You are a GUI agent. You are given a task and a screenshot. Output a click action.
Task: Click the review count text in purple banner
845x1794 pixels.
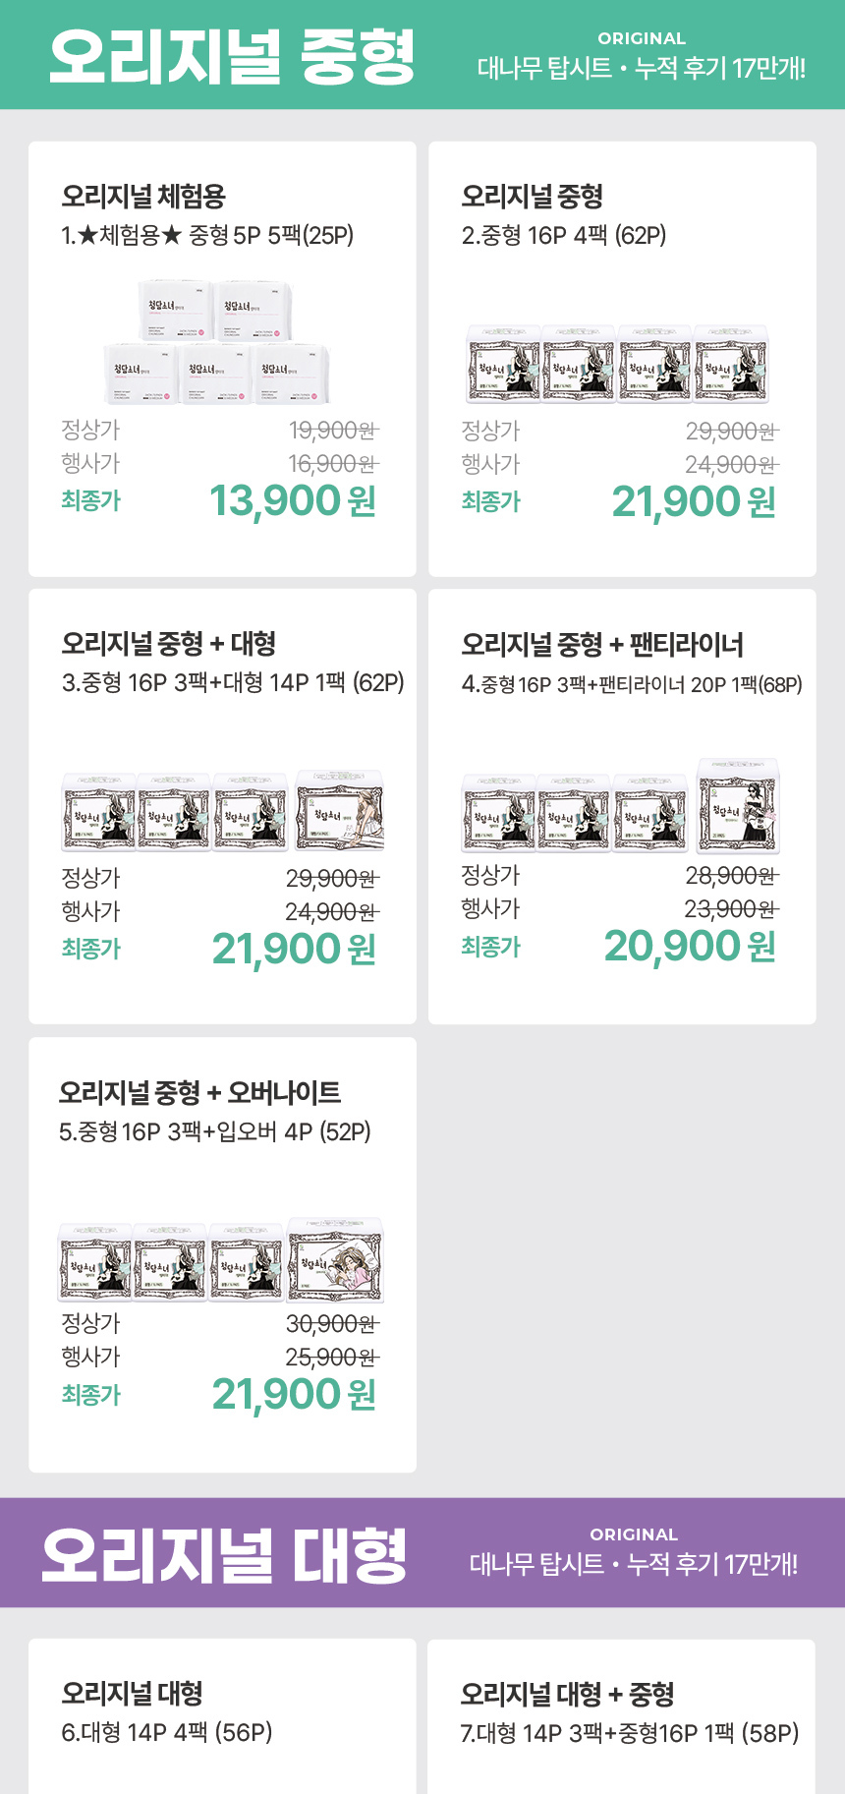pos(634,1564)
